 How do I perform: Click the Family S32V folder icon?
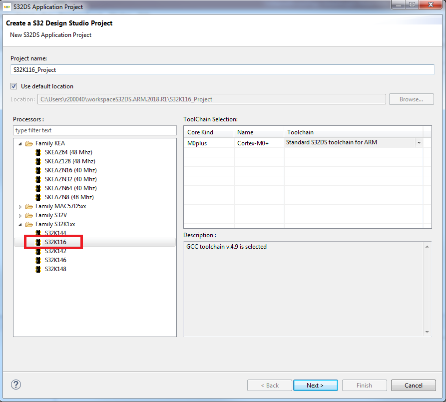(x=29, y=215)
